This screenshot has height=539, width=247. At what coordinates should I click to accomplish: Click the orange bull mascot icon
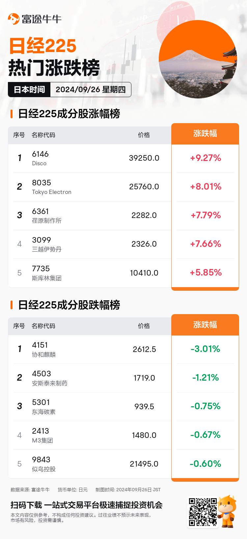[227, 511]
